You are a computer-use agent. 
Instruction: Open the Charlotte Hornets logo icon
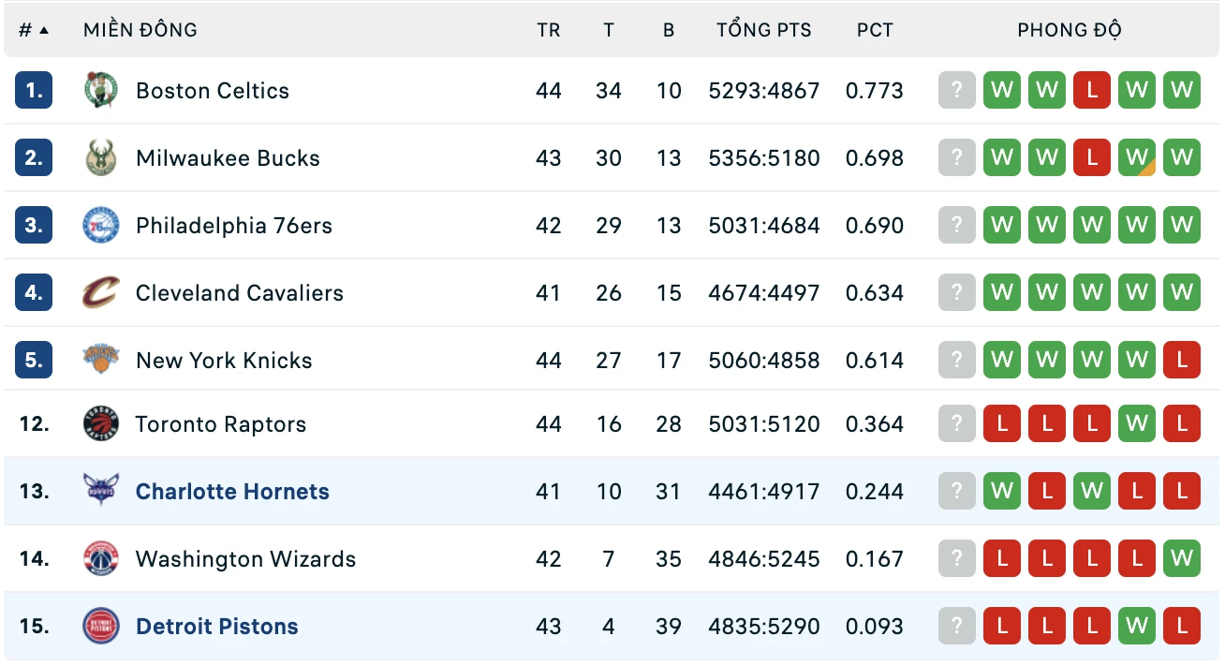100,492
